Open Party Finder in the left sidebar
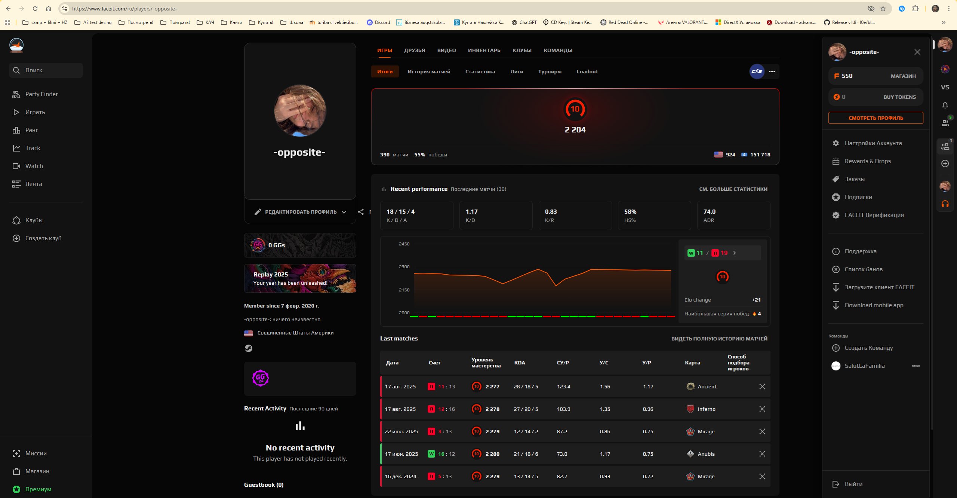957x498 pixels. (x=41, y=94)
